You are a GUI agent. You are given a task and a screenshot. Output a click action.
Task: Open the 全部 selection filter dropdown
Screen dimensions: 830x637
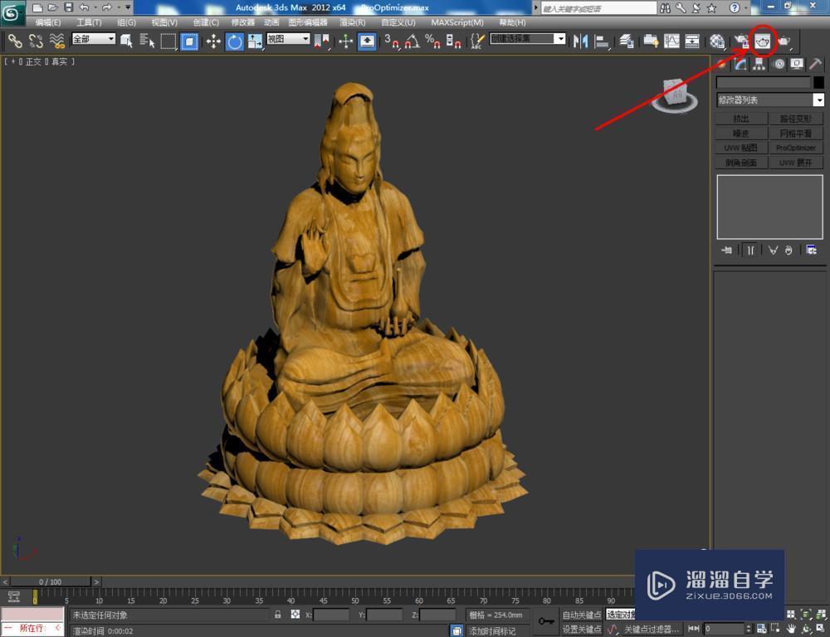(x=93, y=38)
